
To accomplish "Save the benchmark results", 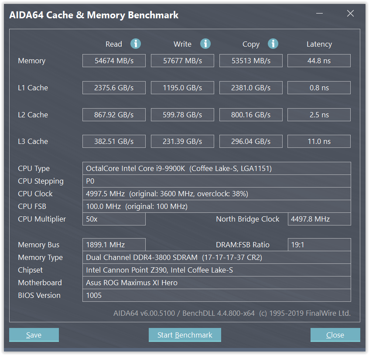I will [x=34, y=335].
